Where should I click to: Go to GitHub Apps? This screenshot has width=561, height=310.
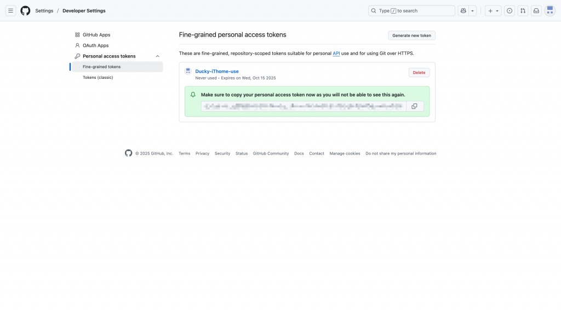click(96, 35)
